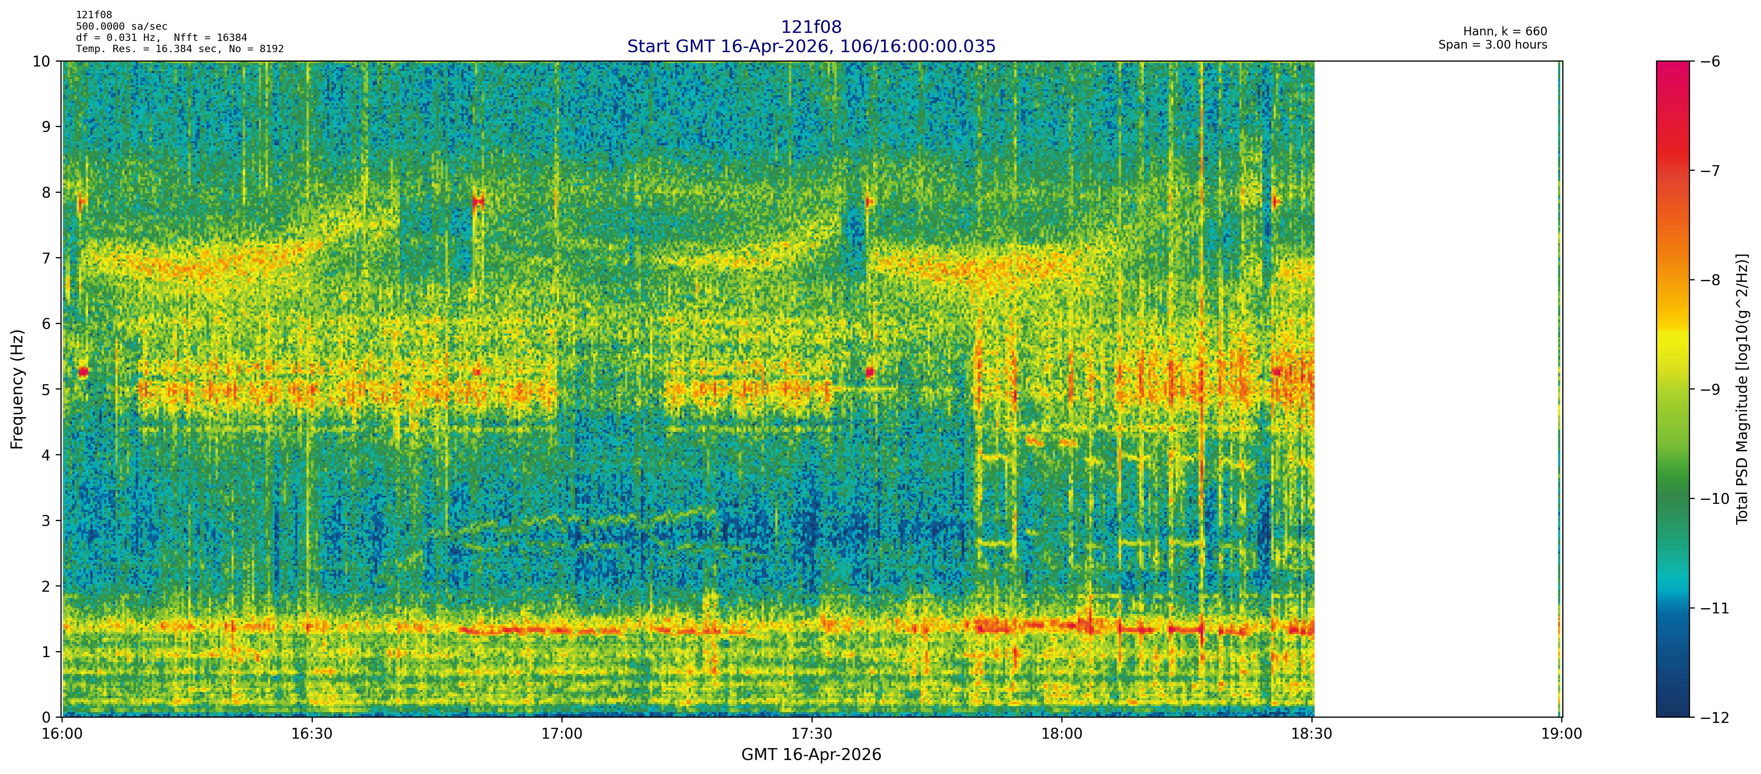Click the 10 Hz y-axis tick label
This screenshot has width=1761, height=774.
tap(41, 62)
